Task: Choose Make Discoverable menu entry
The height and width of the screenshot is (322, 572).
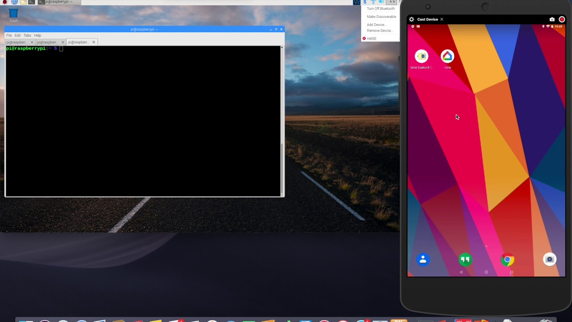Action: 381,17
